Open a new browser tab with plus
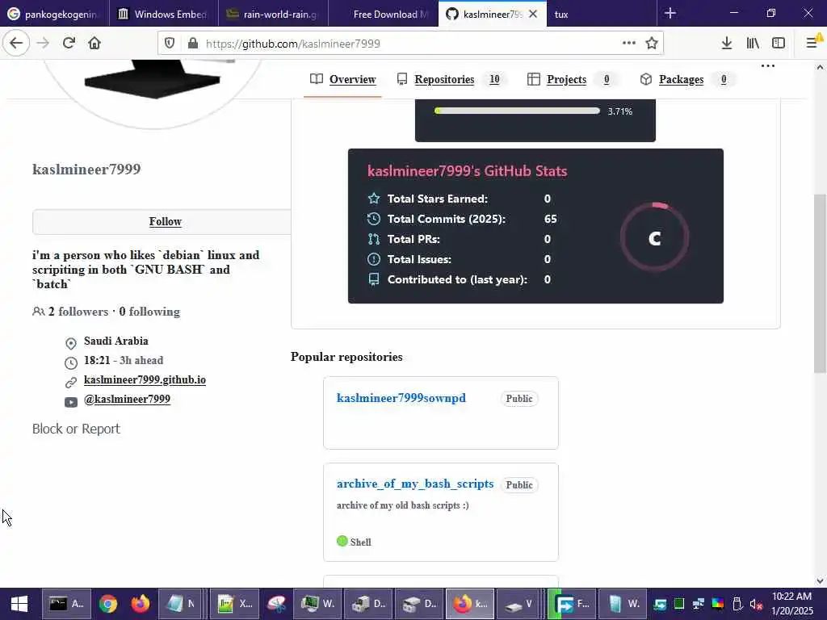 tap(670, 13)
